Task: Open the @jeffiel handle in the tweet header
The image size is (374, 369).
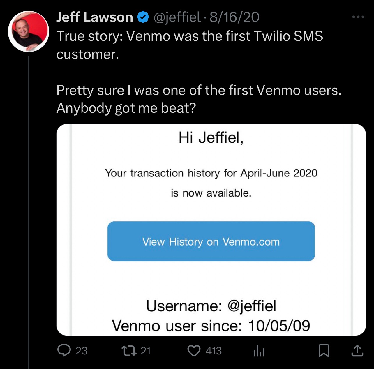Action: click(x=177, y=17)
